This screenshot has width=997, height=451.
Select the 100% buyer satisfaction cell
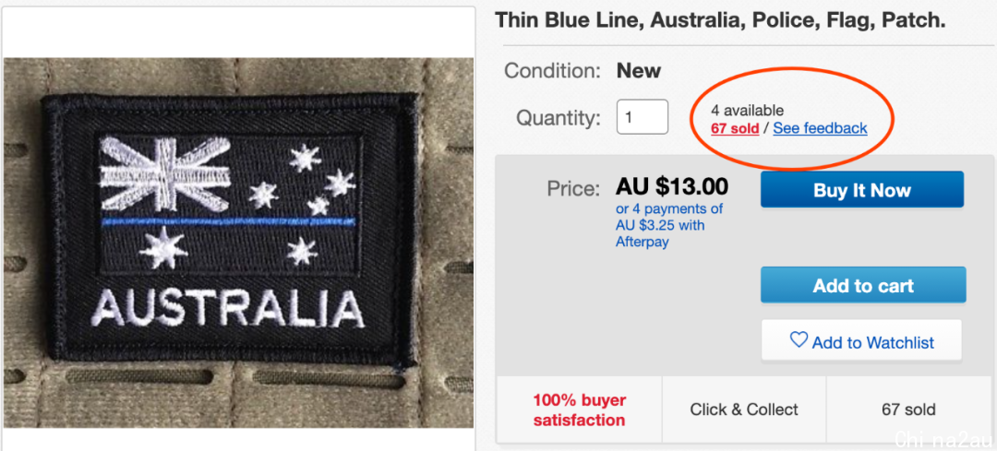click(579, 409)
